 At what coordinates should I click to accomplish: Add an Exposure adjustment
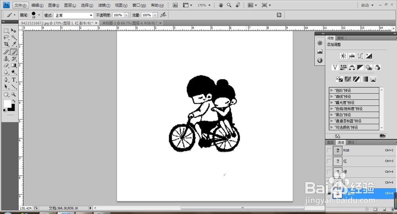click(369, 56)
